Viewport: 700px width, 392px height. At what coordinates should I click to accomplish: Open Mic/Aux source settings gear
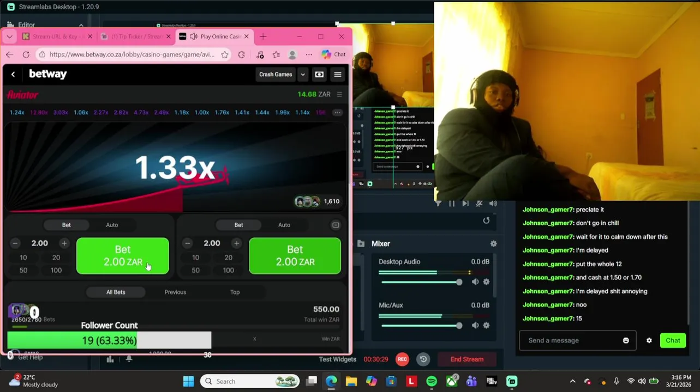486,326
